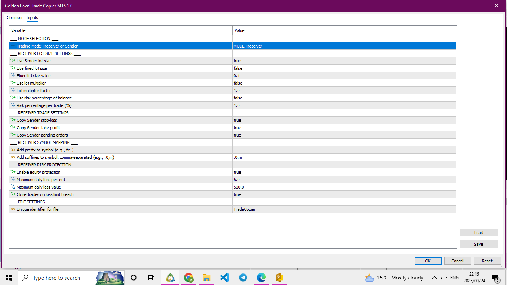The image size is (507, 285).
Task: Open MetaTrader 5 from the taskbar
Action: point(170,278)
